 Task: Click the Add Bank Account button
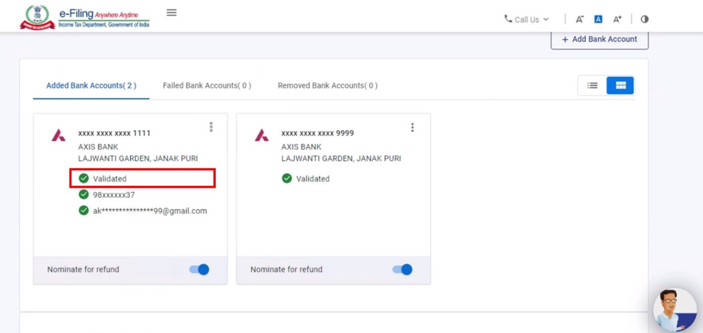[x=599, y=39]
